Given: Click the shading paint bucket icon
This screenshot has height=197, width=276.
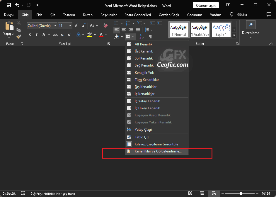Looking at the screenshot, I should tap(117, 37).
